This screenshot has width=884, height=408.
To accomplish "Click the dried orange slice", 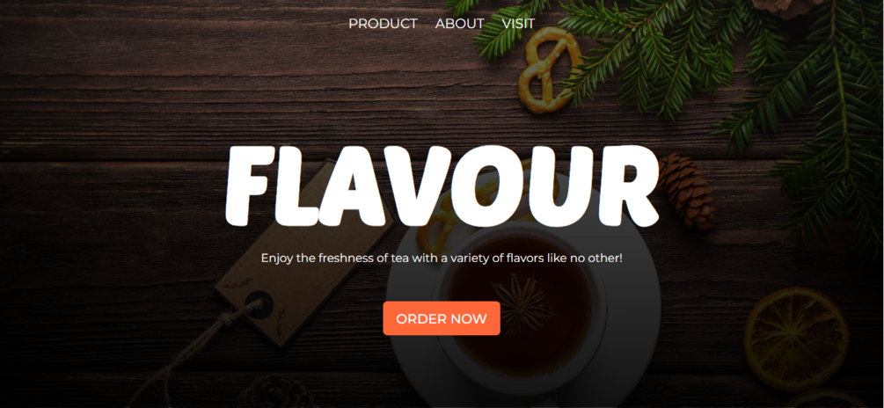I will point(796,339).
